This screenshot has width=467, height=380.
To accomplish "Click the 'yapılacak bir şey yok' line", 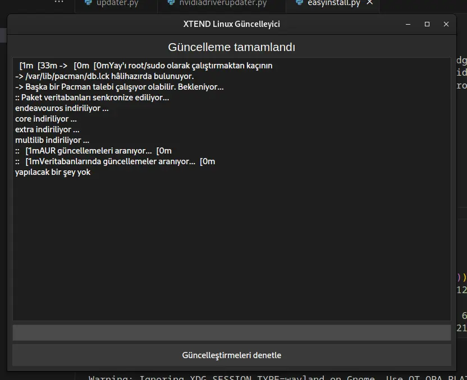I will tap(53, 173).
